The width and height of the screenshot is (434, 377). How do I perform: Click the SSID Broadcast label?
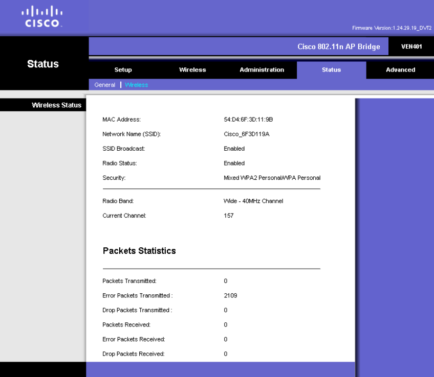(124, 149)
